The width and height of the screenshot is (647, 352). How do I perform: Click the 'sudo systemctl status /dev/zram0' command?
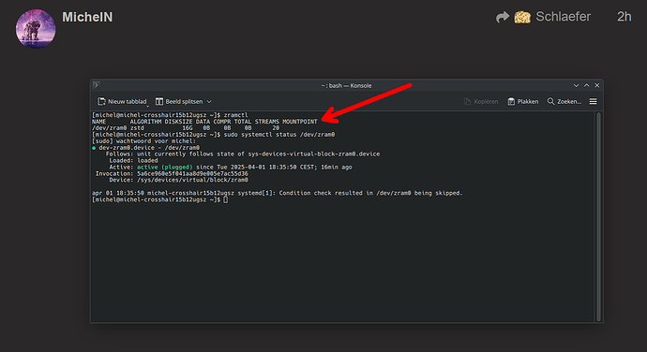279,135
